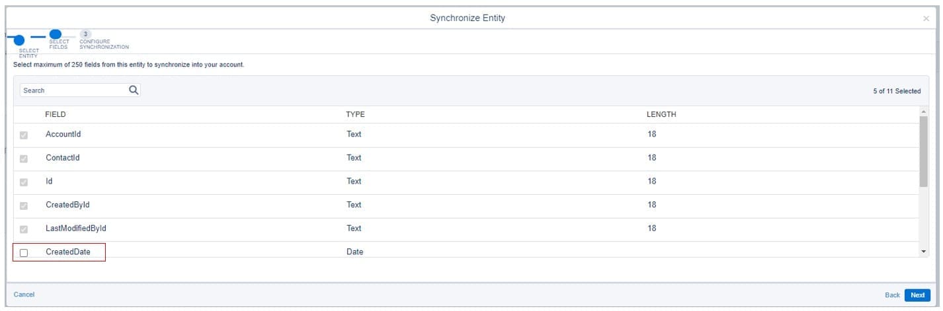Click the FIELD column header
Viewport: 943px width, 311px height.
[x=56, y=115]
